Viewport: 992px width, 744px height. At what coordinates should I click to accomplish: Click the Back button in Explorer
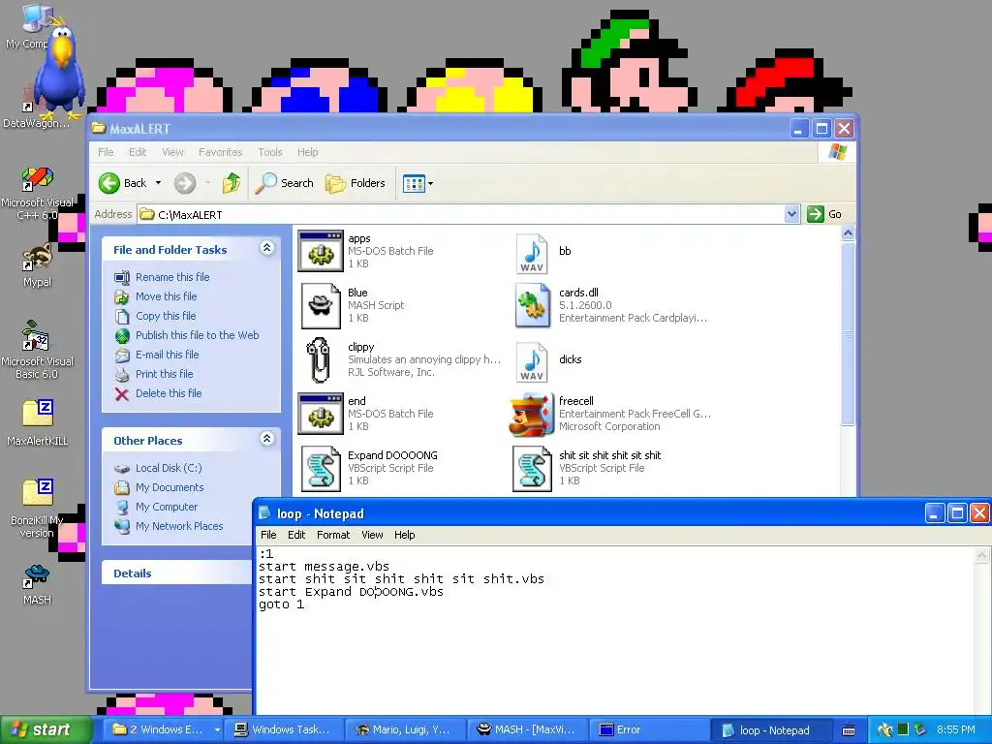coord(123,183)
